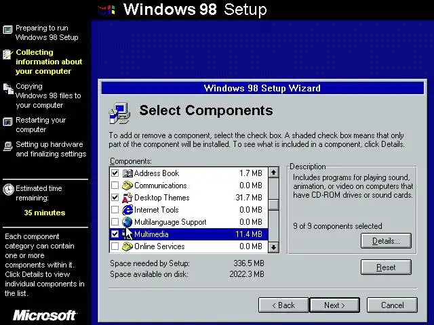Click the 31.7 MB size value

tap(249, 198)
